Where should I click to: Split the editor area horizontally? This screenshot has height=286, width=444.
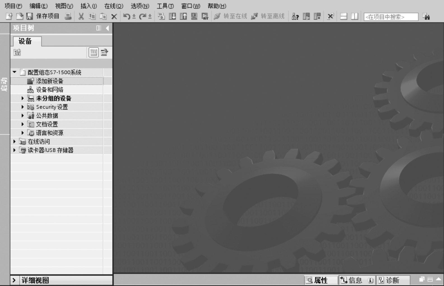344,16
